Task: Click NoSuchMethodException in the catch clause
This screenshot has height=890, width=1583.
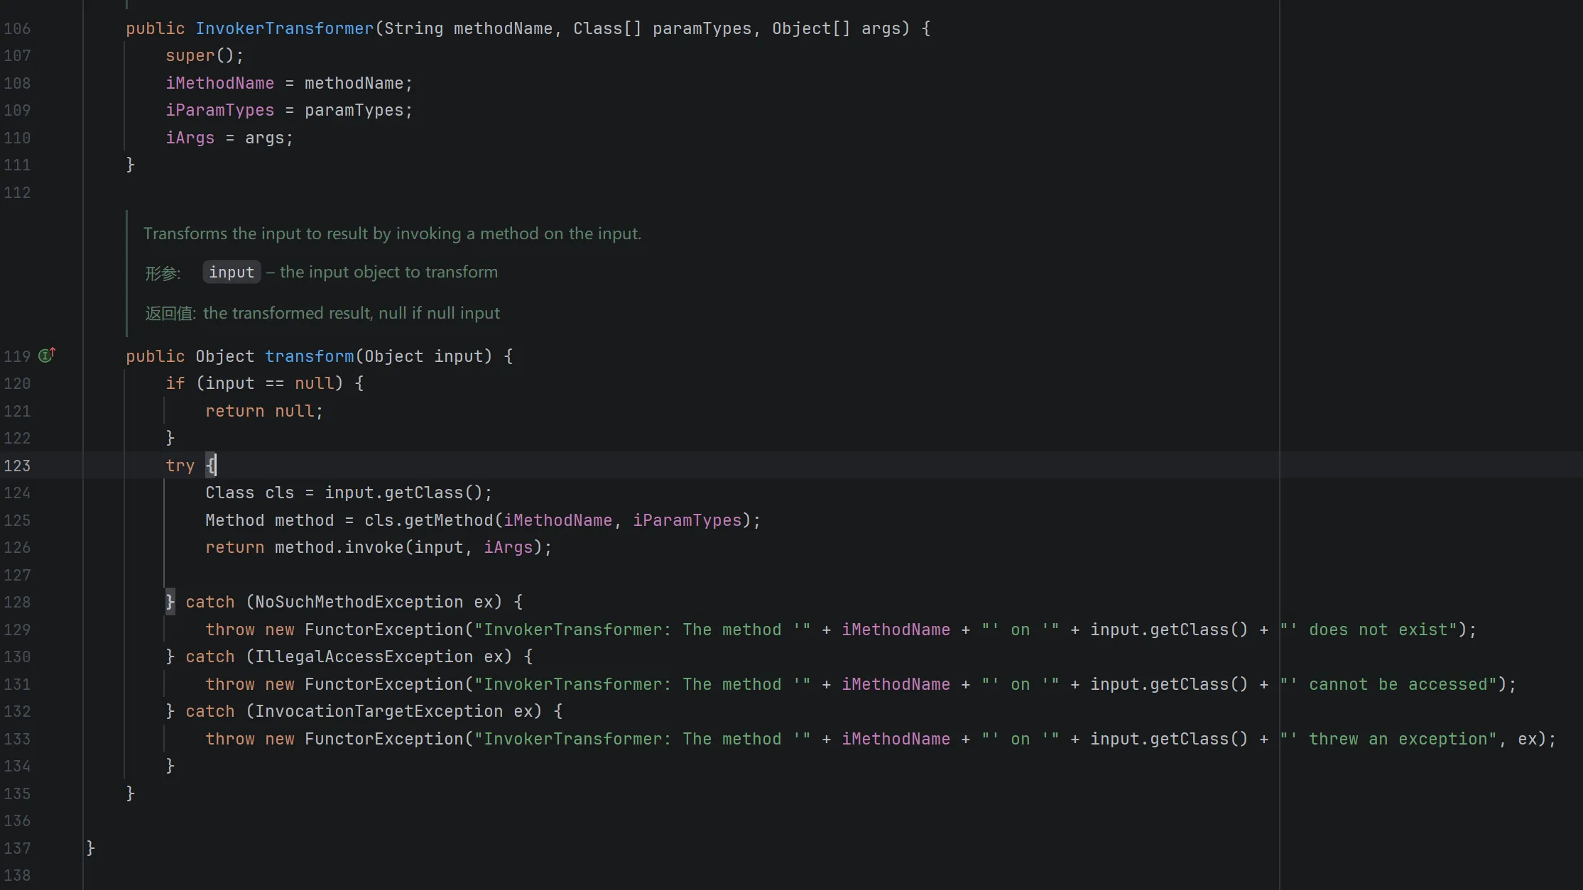Action: [359, 602]
